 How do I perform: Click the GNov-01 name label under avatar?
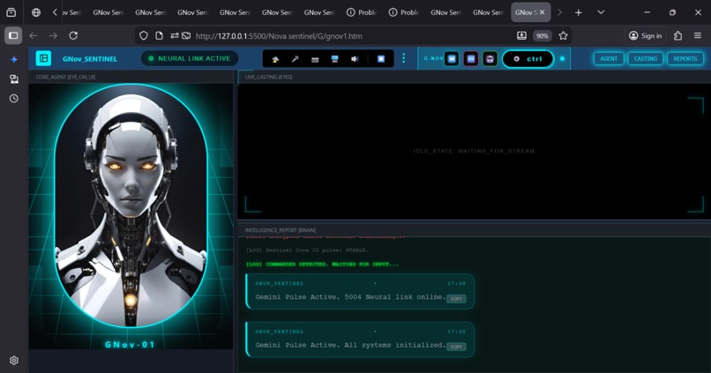[131, 345]
